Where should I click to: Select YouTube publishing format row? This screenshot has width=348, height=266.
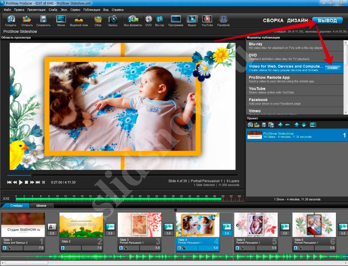pyautogui.click(x=295, y=90)
